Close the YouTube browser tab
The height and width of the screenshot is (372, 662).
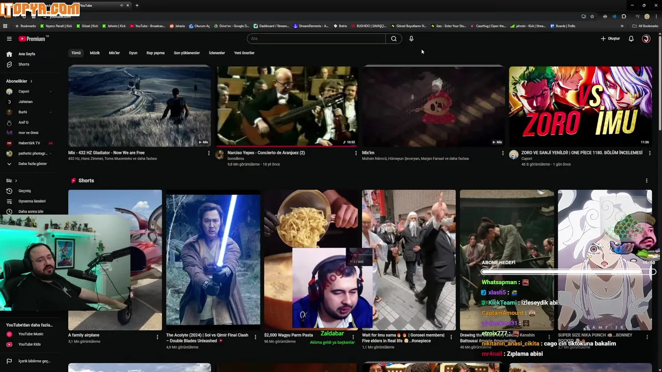[x=128, y=5]
